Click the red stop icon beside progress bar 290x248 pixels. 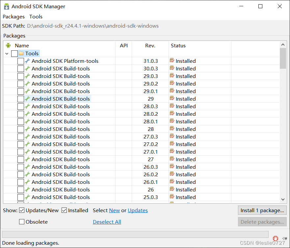(x=276, y=238)
